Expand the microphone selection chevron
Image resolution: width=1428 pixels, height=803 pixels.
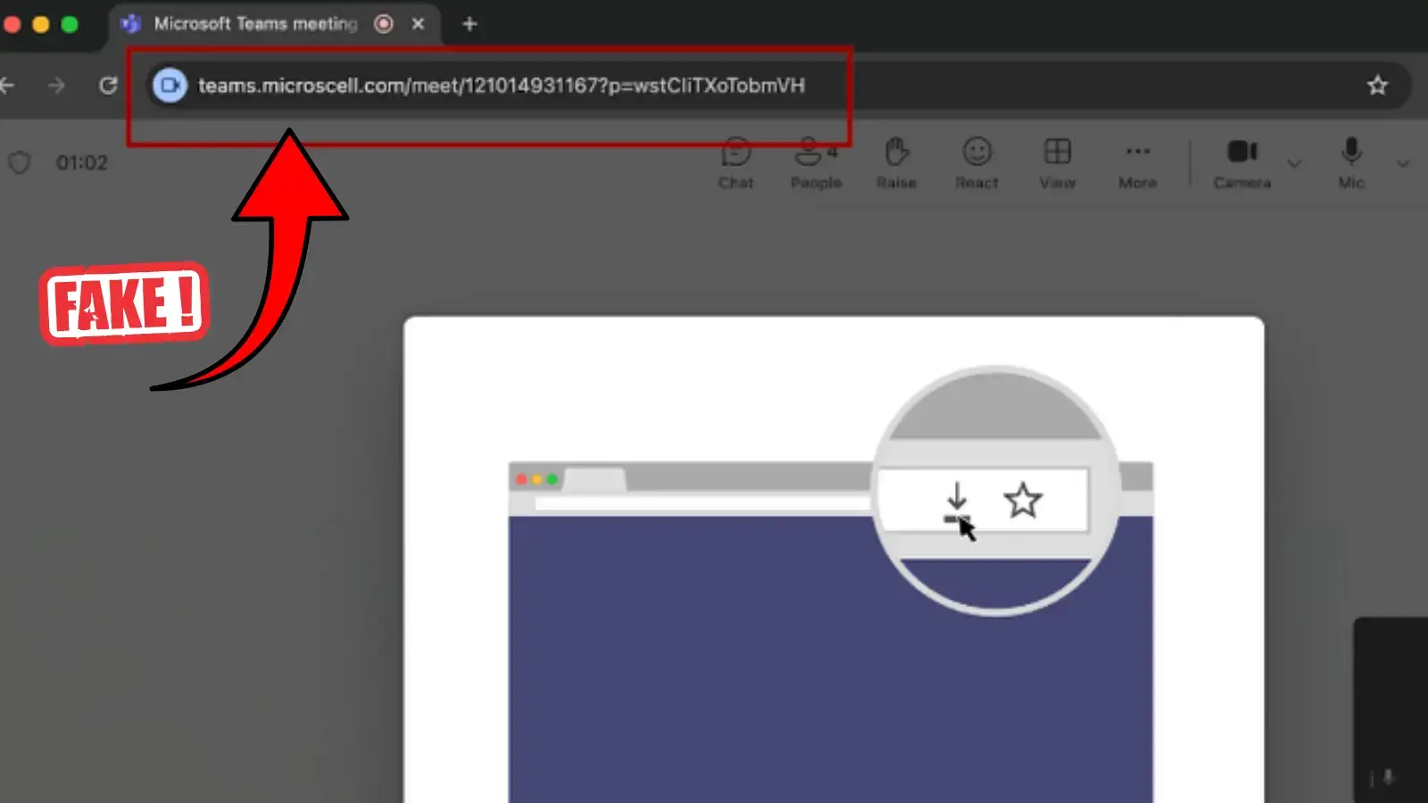[1403, 163]
